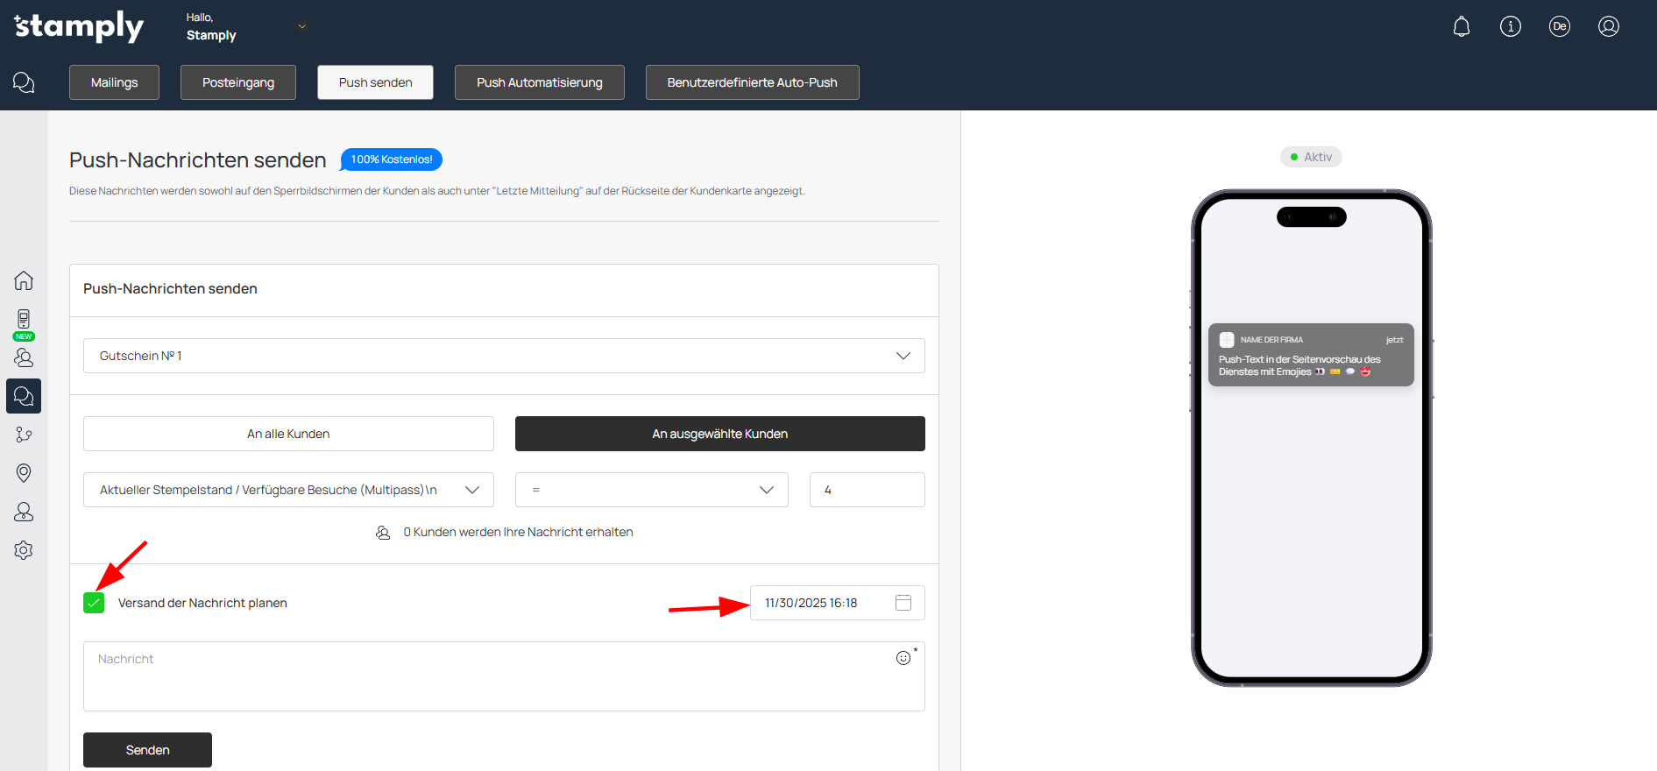Click the emoji smiley icon in message box

coord(903,658)
